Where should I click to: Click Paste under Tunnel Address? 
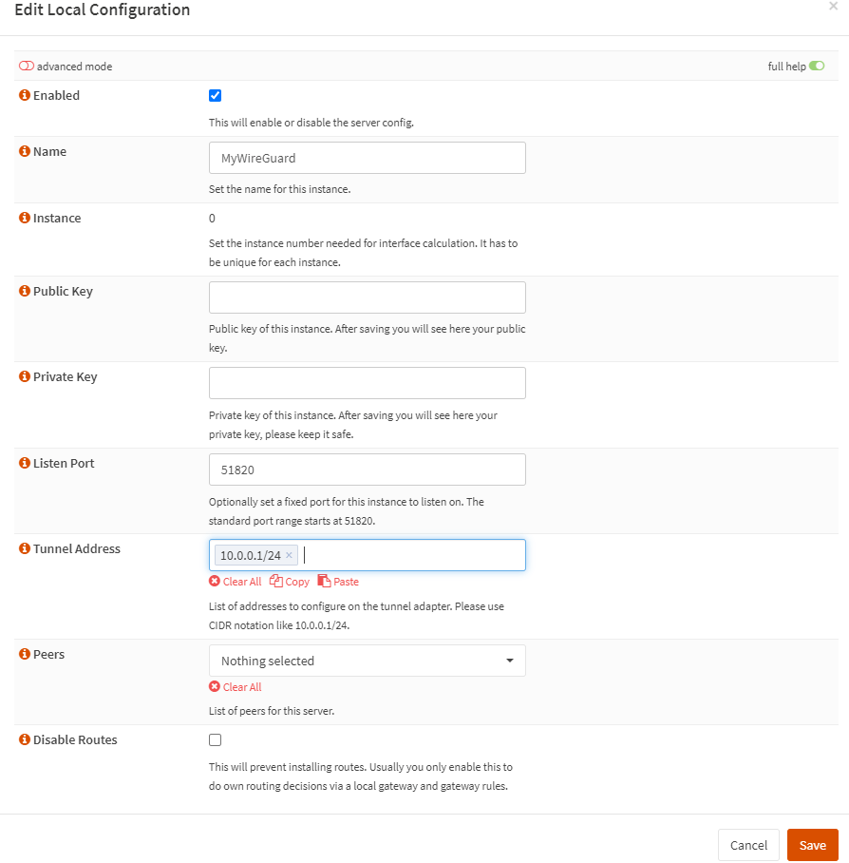click(338, 582)
